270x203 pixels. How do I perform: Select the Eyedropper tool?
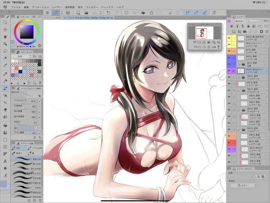(x=5, y=65)
